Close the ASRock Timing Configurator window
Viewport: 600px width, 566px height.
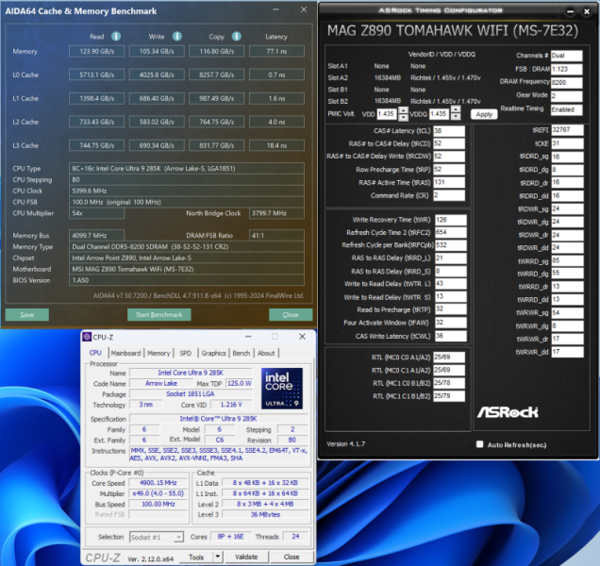pyautogui.click(x=586, y=11)
